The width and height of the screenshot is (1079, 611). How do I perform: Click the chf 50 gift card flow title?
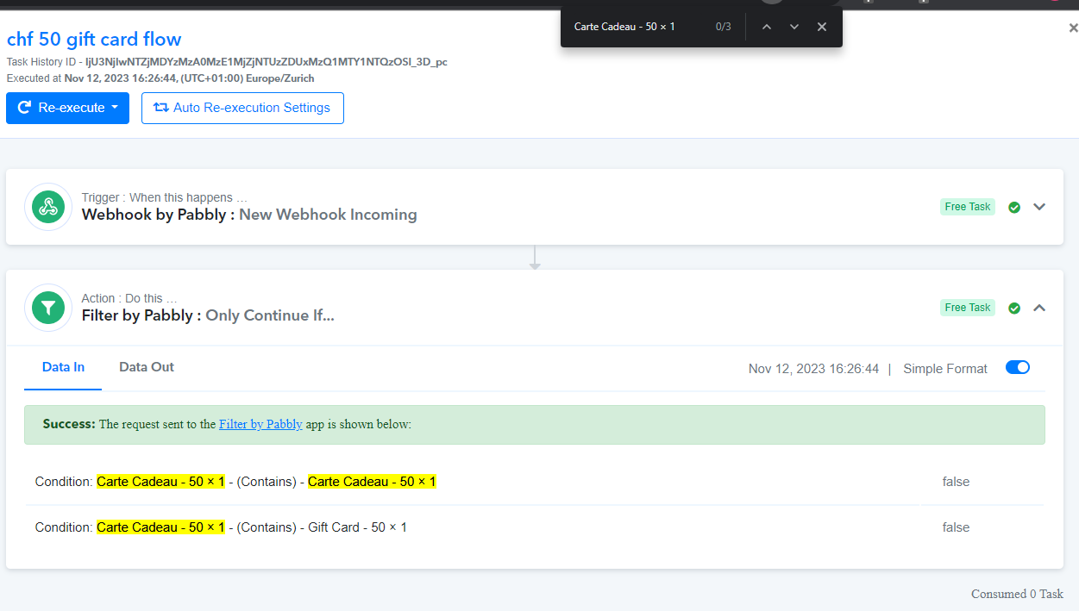tap(94, 39)
